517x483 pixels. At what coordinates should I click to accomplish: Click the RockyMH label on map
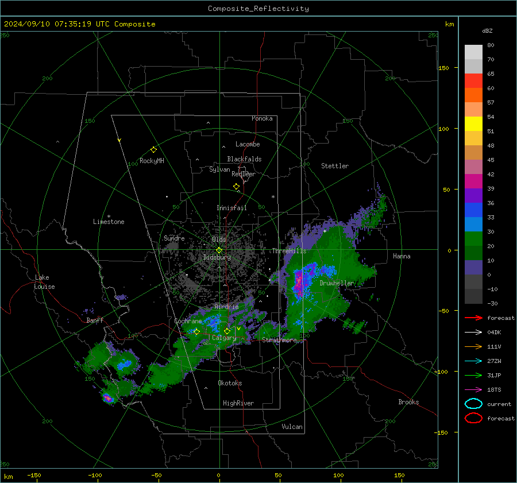[152, 161]
